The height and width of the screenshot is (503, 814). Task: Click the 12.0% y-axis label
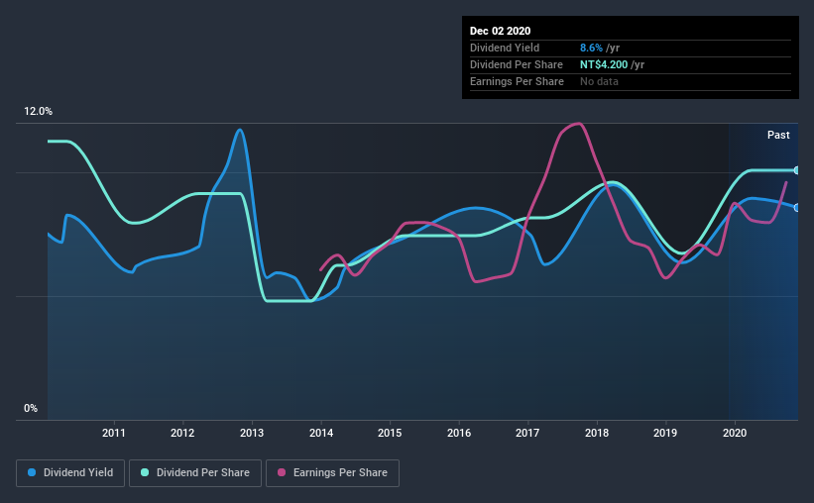pos(38,112)
